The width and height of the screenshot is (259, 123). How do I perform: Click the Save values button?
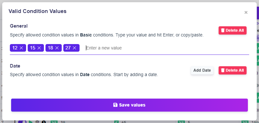129,105
